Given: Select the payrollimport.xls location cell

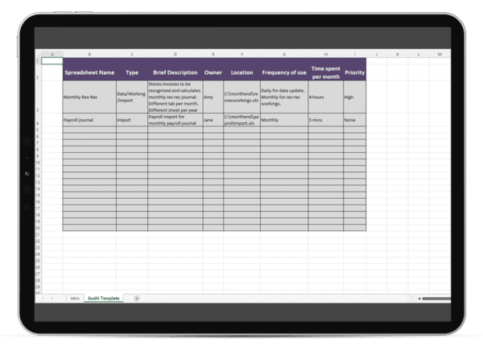Looking at the screenshot, I should click(x=242, y=120).
